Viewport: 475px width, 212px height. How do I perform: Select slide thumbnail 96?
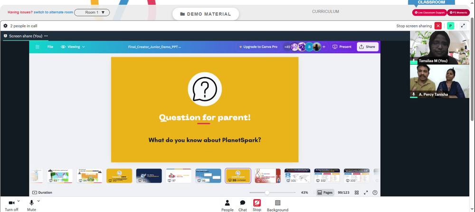[x=149, y=176]
